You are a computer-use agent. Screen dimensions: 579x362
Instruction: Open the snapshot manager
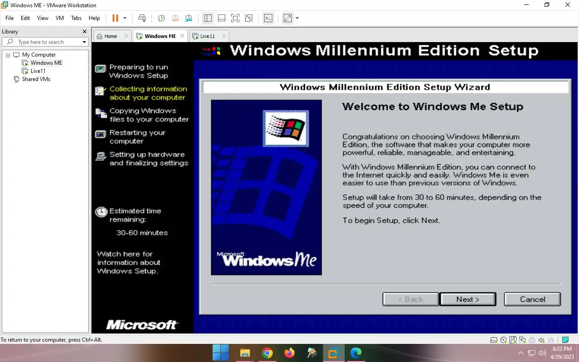189,18
